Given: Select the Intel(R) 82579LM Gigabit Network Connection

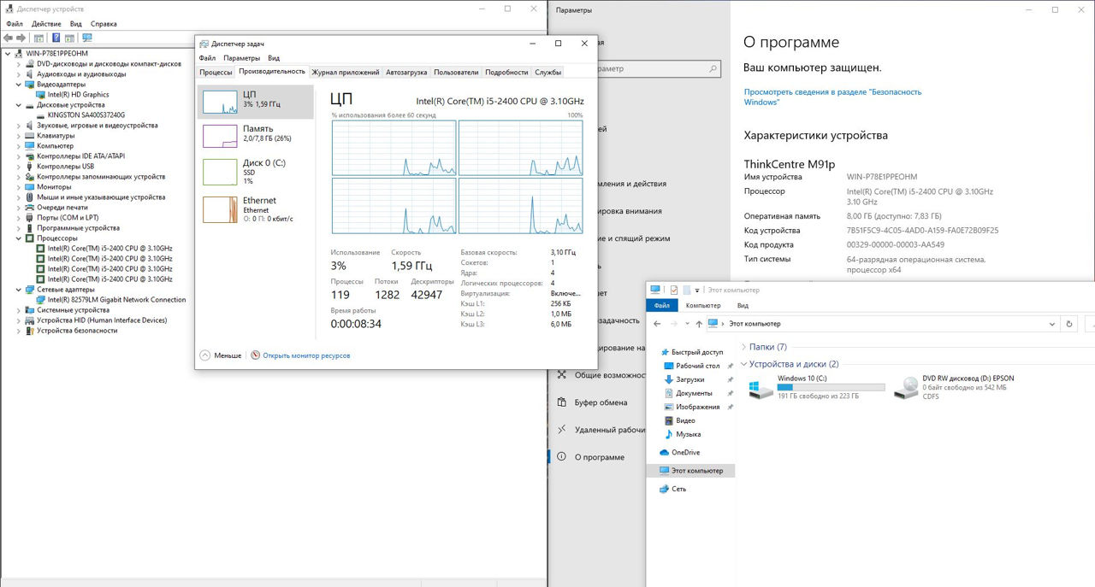Looking at the screenshot, I should pyautogui.click(x=116, y=300).
